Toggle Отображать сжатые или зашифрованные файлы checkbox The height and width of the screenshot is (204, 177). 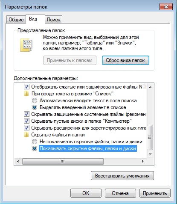tap(26, 87)
